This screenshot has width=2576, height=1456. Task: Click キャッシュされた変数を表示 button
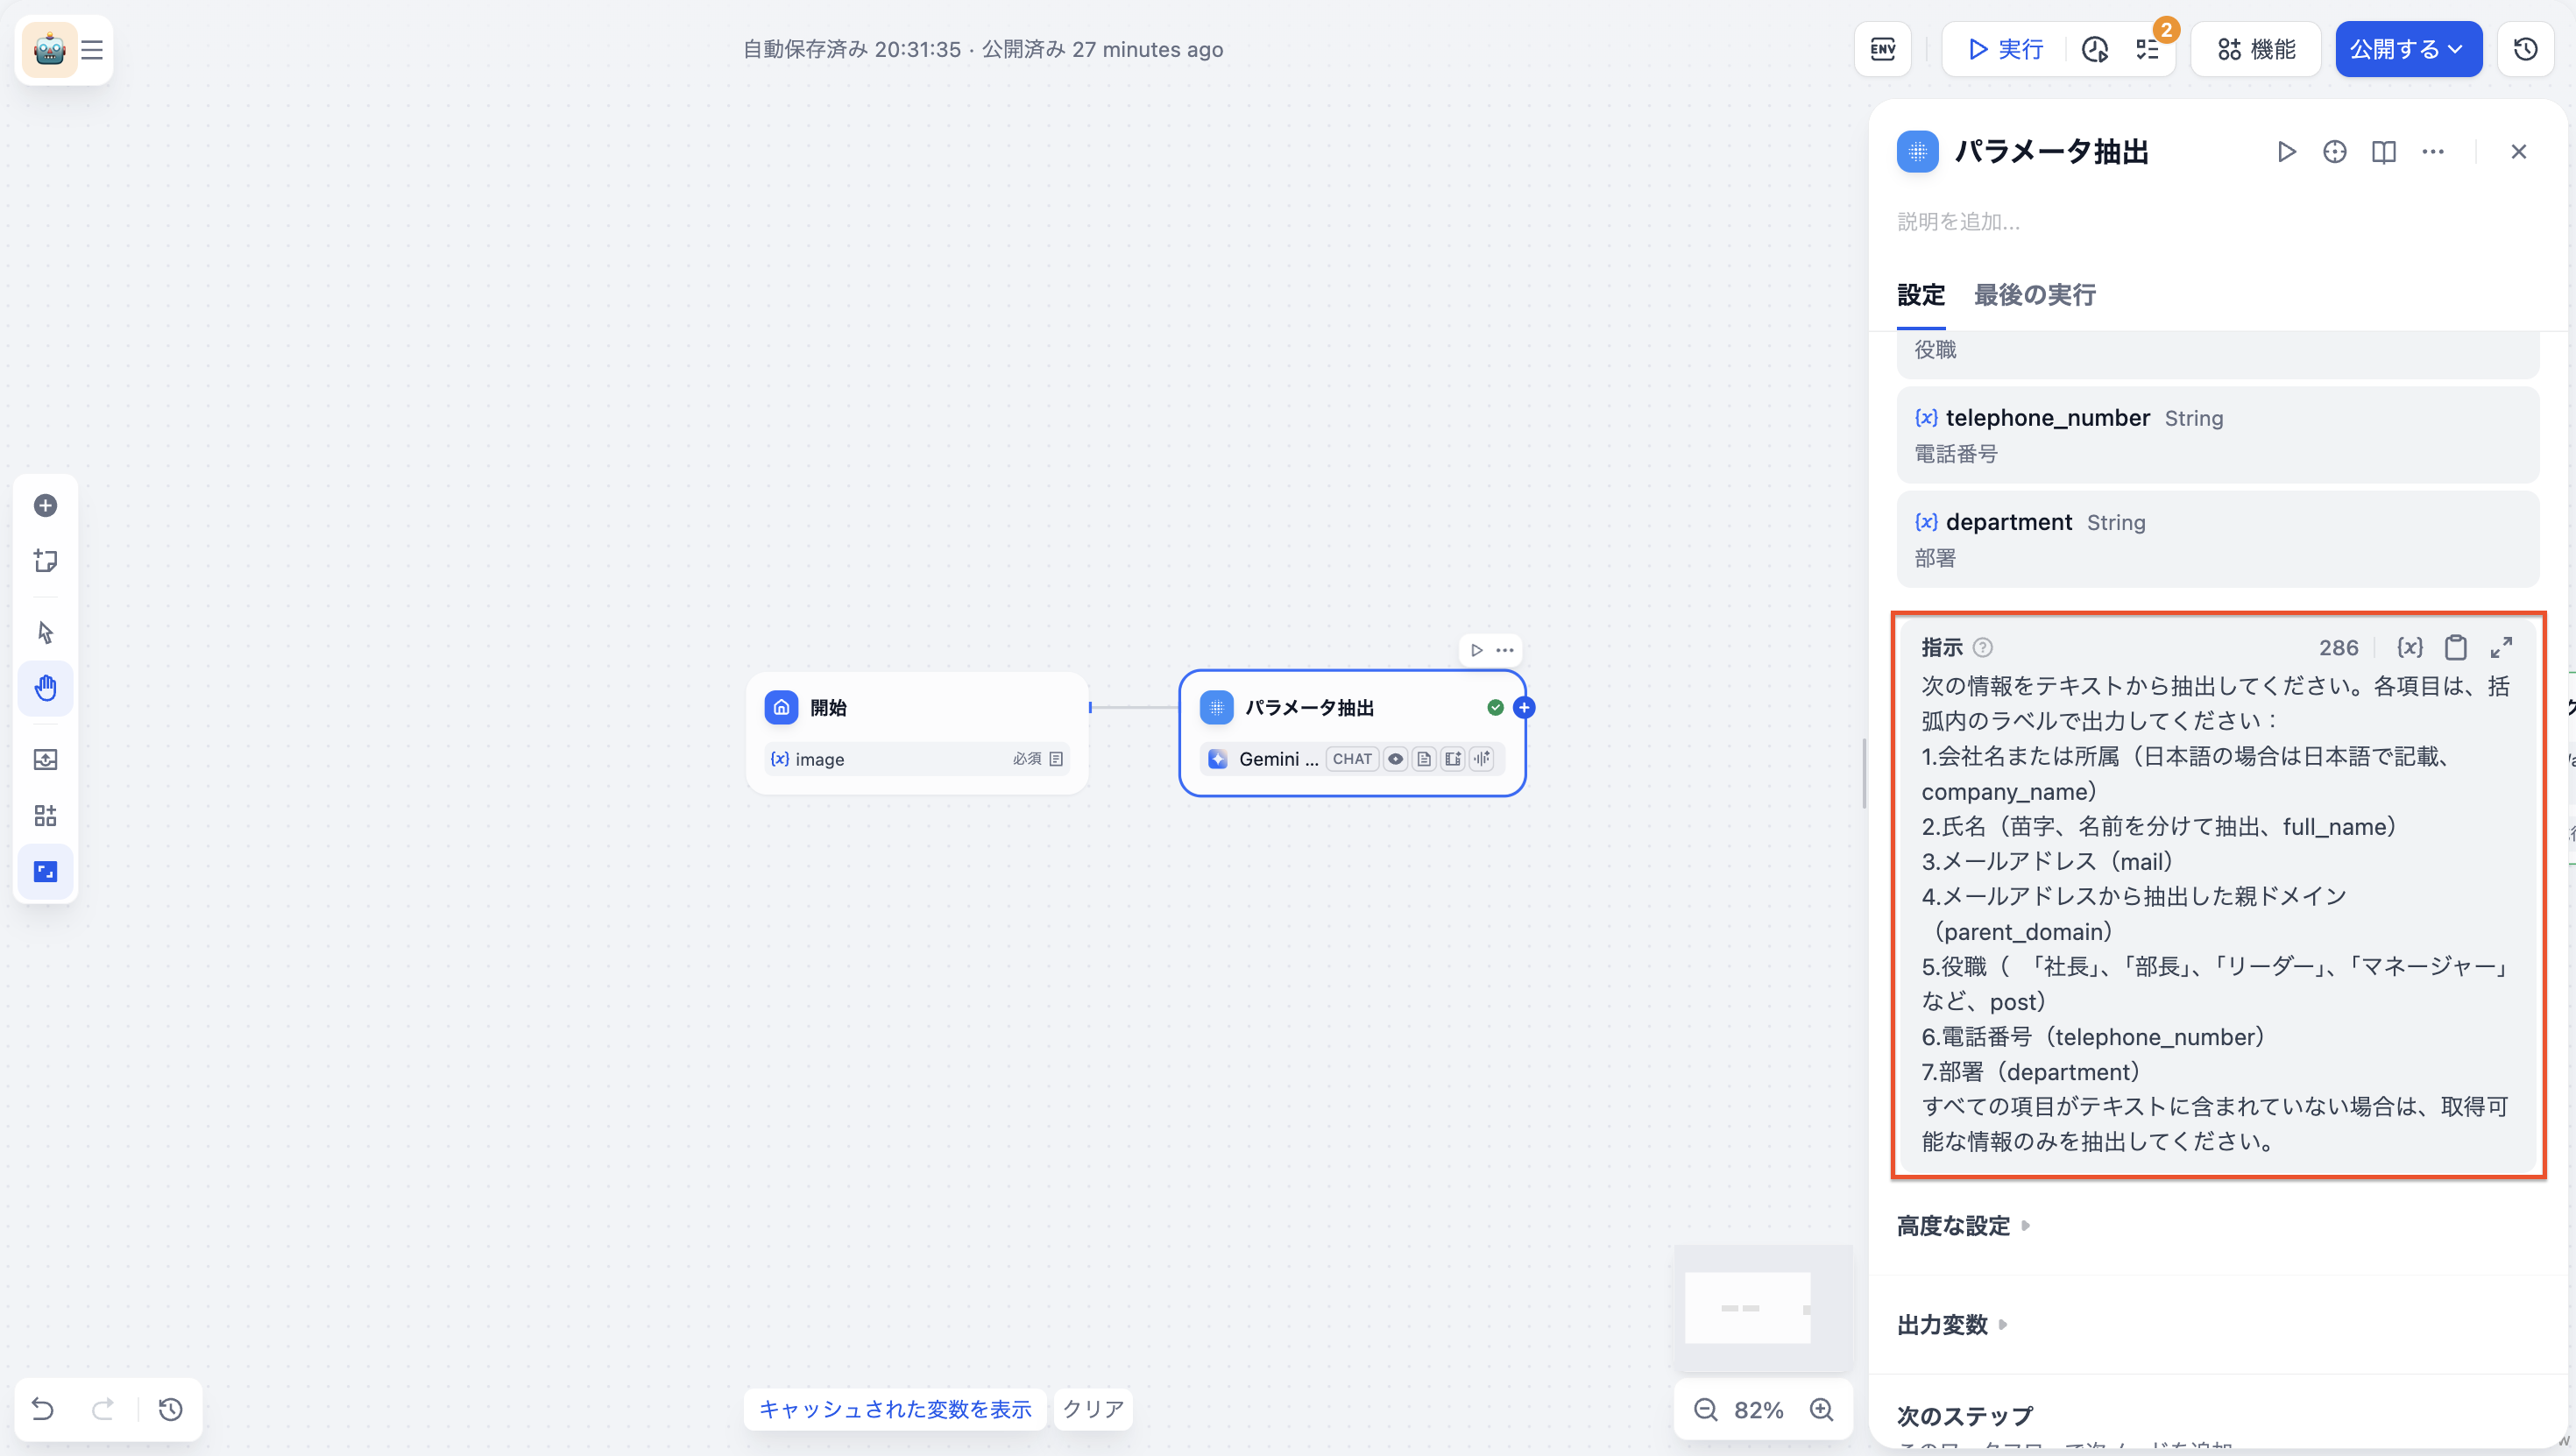pos(895,1409)
